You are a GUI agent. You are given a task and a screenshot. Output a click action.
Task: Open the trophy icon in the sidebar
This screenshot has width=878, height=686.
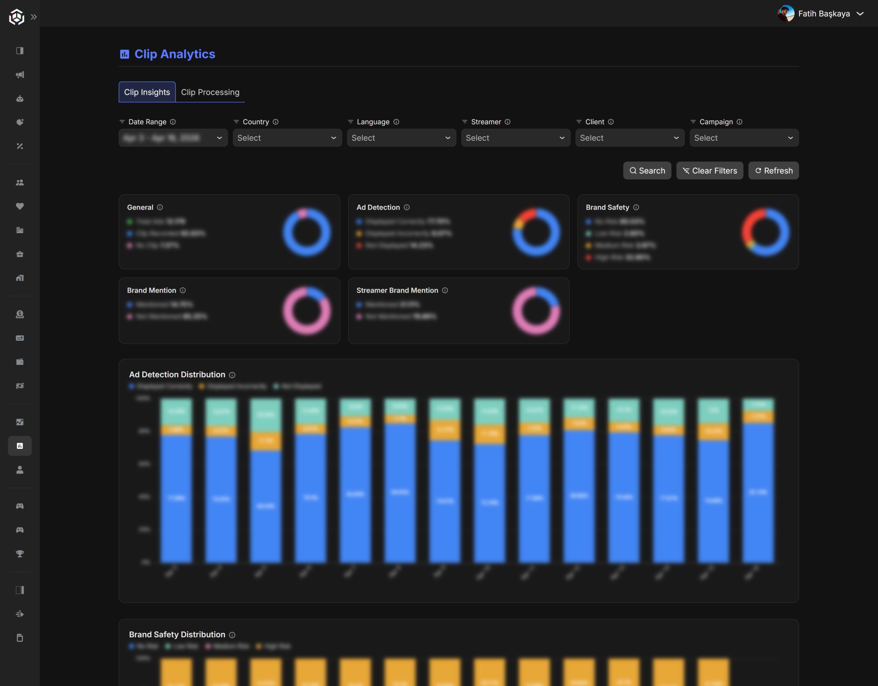point(20,553)
